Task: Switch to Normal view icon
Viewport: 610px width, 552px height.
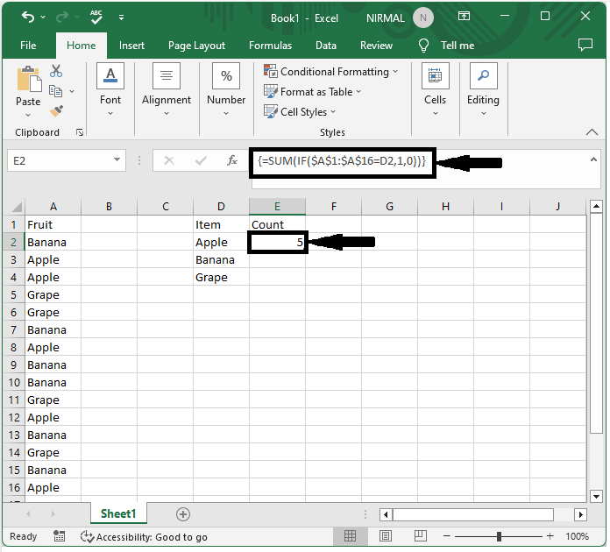Action: pyautogui.click(x=350, y=536)
